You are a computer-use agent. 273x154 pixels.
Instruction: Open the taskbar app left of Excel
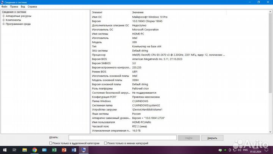(44, 150)
